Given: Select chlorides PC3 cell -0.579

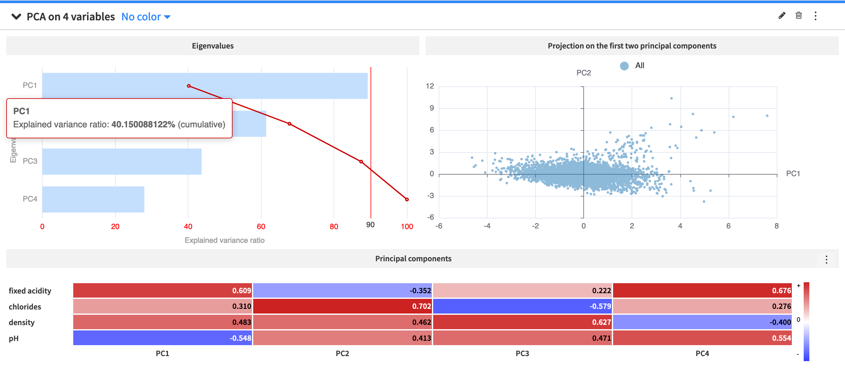Looking at the screenshot, I should [522, 306].
